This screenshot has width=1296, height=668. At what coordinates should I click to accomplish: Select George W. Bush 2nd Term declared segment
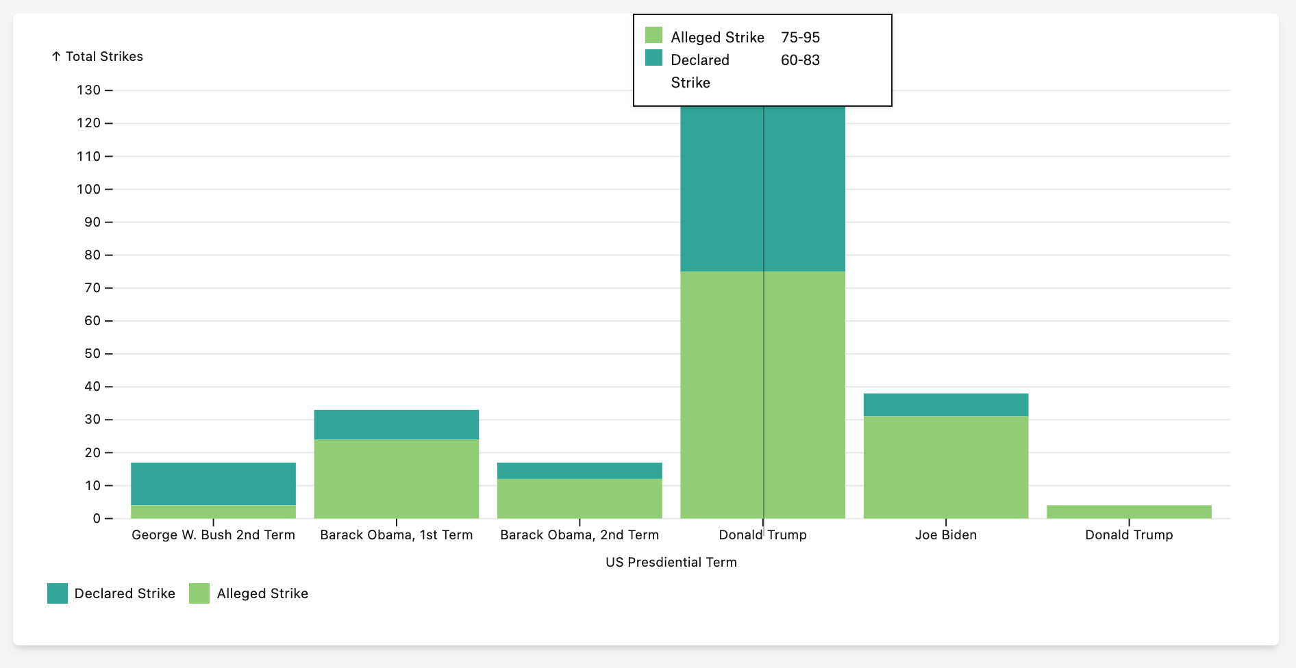point(214,484)
